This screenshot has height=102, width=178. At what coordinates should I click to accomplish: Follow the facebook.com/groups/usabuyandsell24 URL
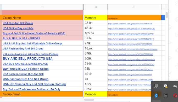pyautogui.click(x=130, y=24)
